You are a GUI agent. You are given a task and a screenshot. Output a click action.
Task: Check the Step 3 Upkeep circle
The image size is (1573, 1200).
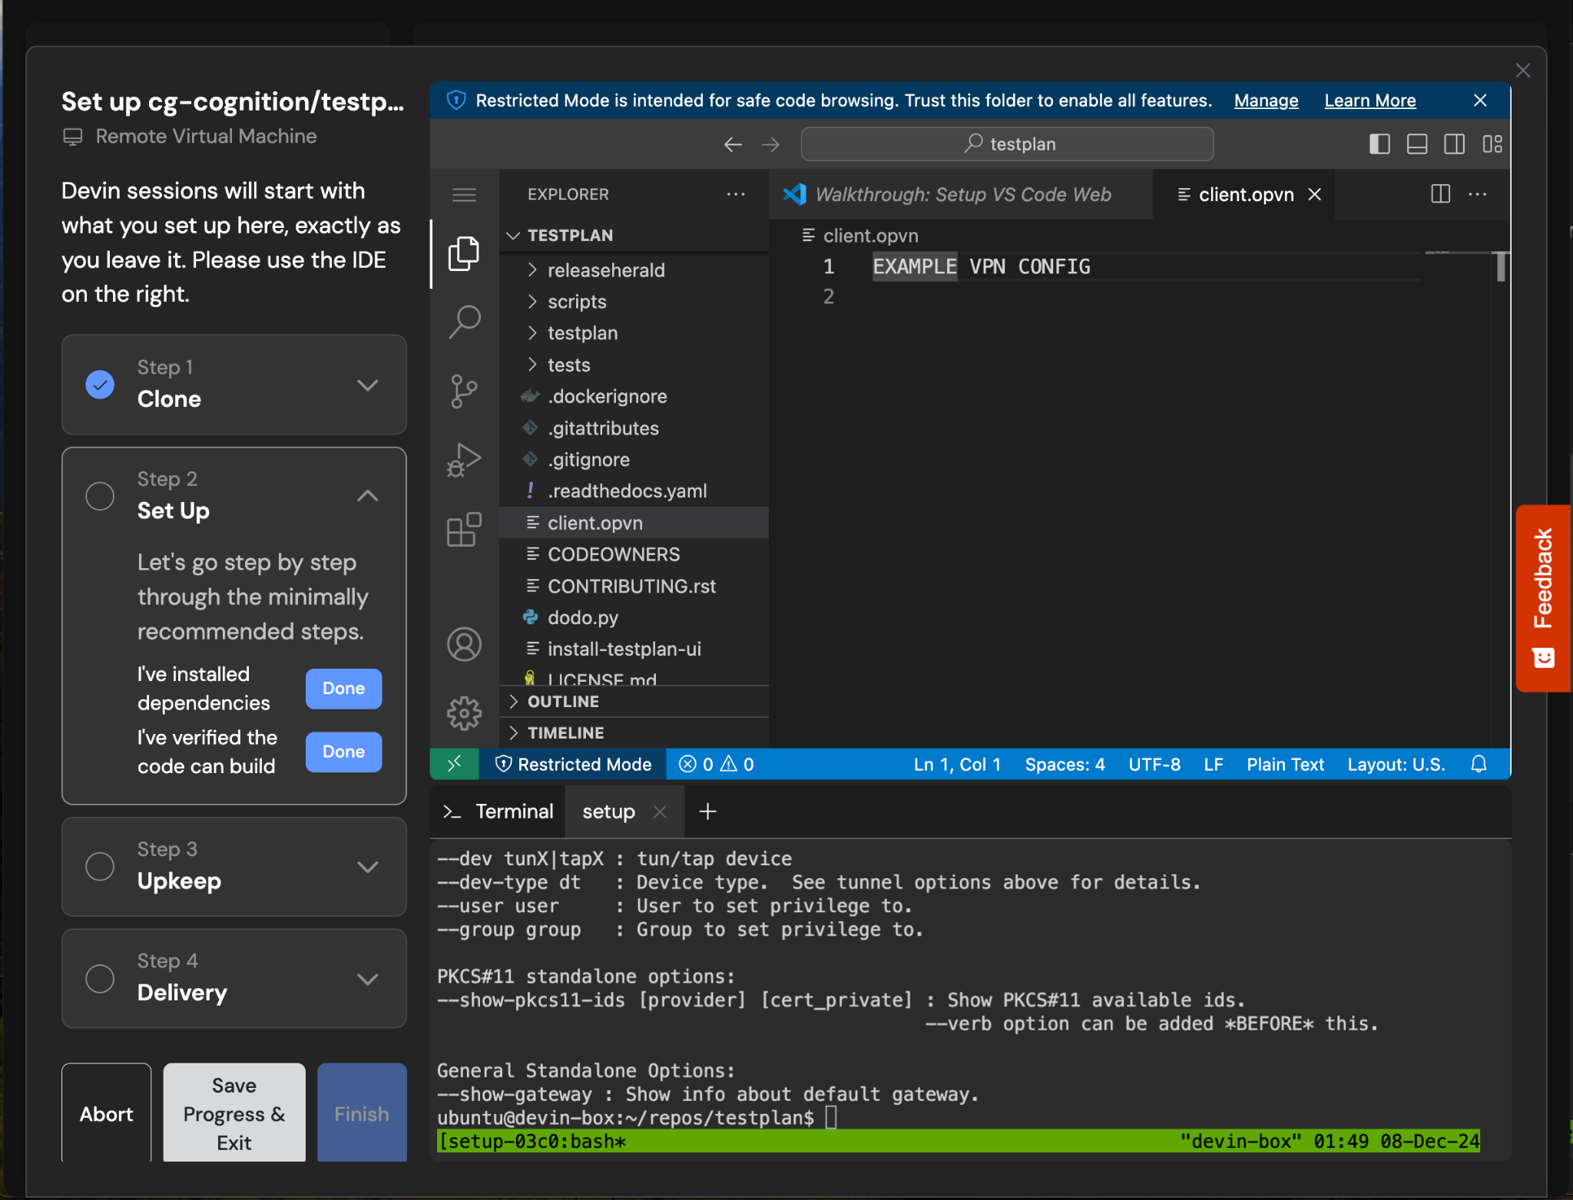tap(100, 866)
